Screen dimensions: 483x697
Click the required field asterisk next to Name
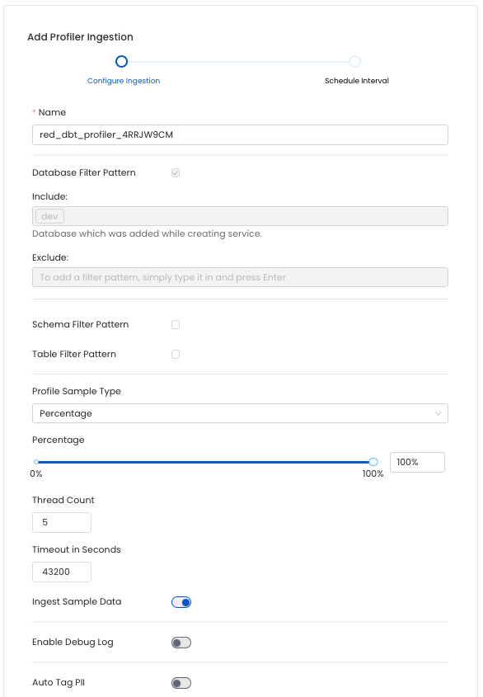coord(34,112)
